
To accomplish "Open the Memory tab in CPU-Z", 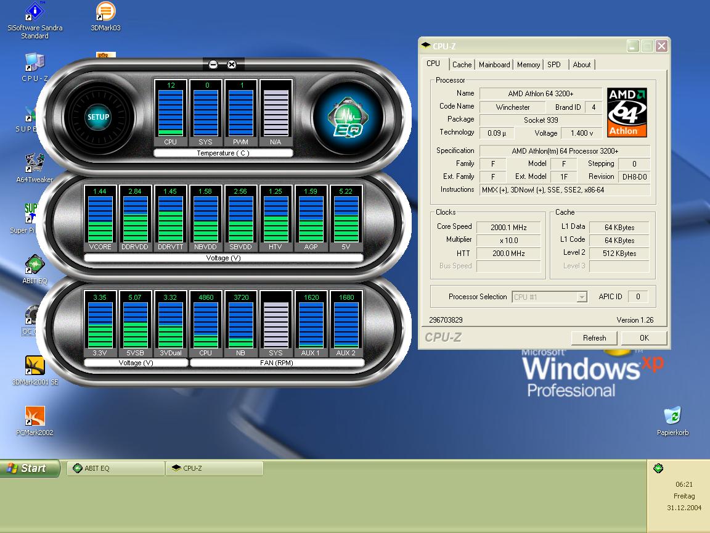I will click(528, 65).
